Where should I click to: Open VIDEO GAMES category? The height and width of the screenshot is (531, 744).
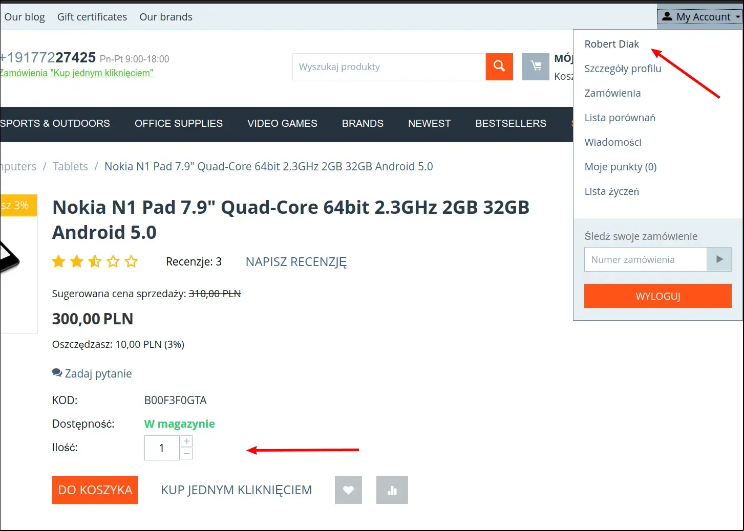point(282,123)
